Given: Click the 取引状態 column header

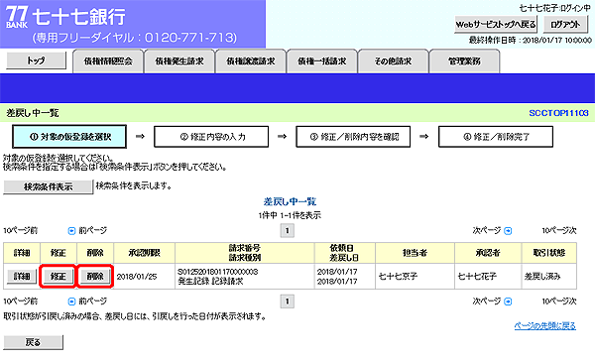Looking at the screenshot, I should [549, 253].
